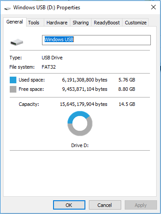Click the '14.5 GB' capacity size
Screen dimensions: 161x214
[127, 104]
